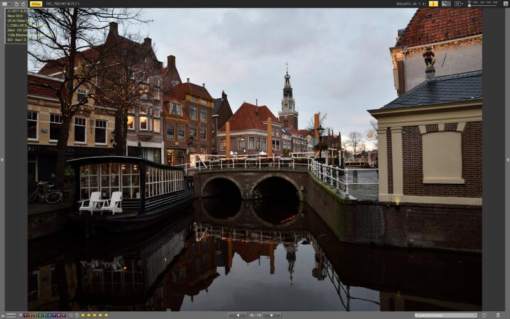Click the icon left of the trash

484,315
